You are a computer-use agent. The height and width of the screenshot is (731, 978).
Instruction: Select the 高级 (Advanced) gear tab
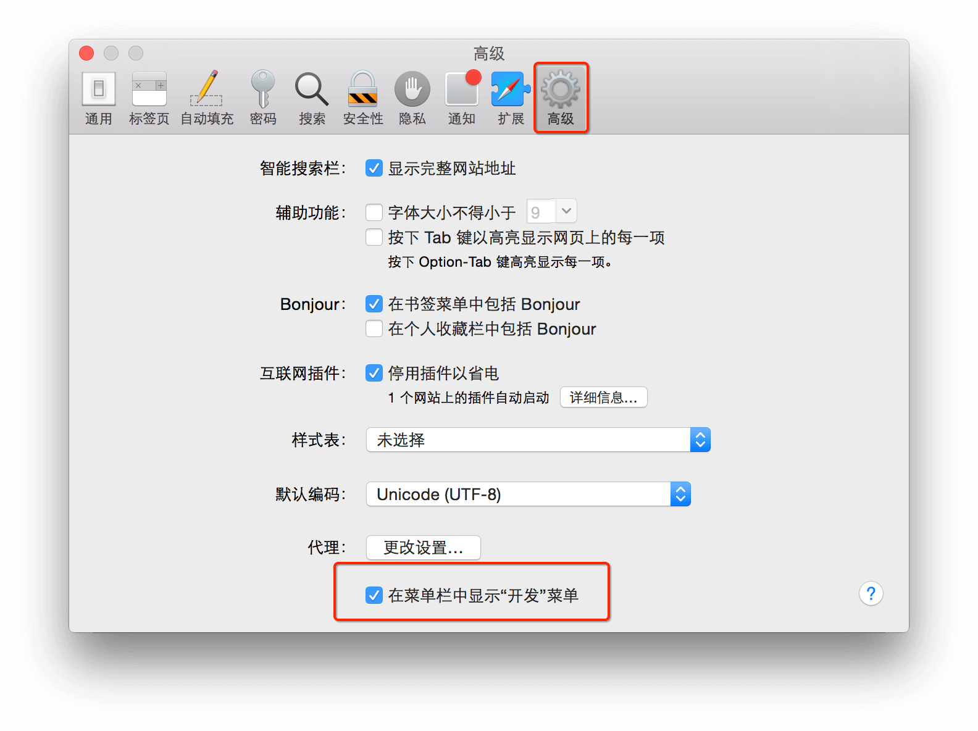pyautogui.click(x=561, y=99)
